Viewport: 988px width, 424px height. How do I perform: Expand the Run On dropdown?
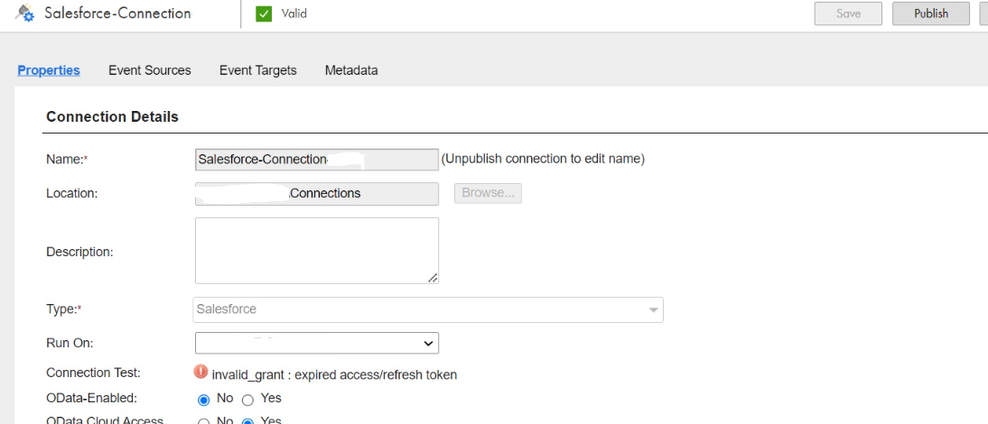(x=317, y=343)
